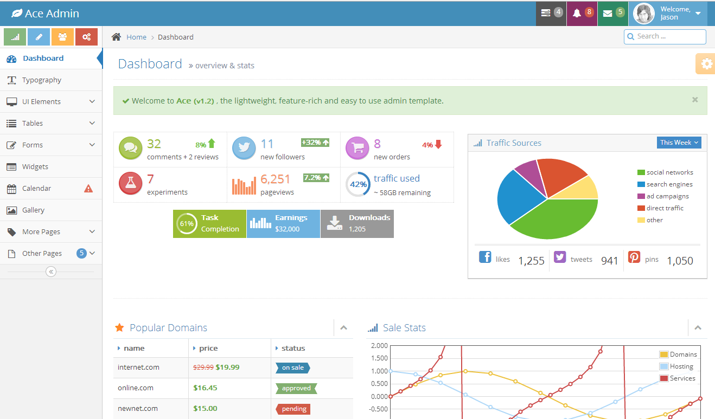Click the pending status label
This screenshot has width=715, height=419.
(293, 409)
